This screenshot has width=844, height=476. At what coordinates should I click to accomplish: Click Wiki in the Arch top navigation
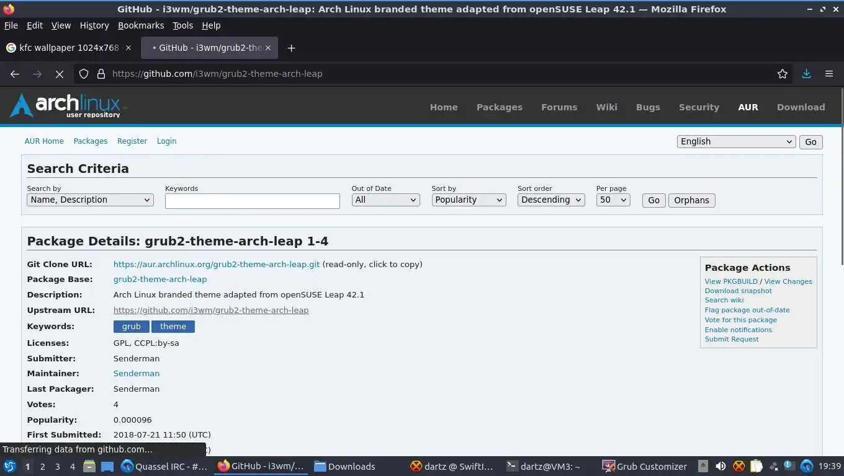[607, 107]
